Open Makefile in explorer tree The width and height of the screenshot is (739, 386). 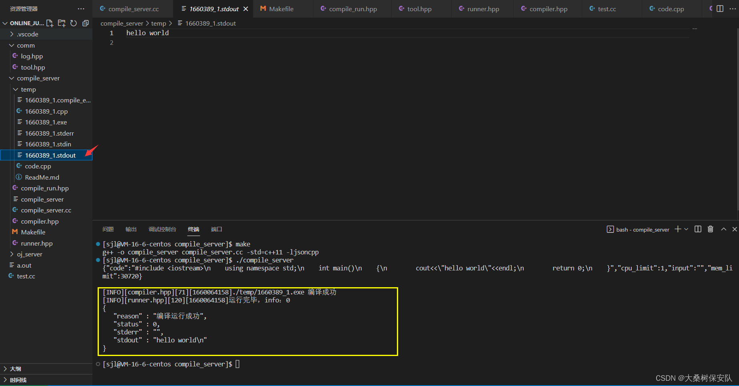point(46,232)
